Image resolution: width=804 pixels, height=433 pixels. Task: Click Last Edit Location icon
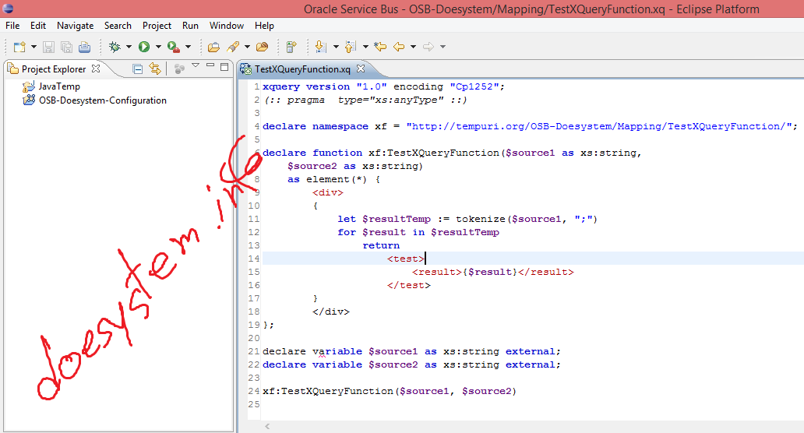380,48
